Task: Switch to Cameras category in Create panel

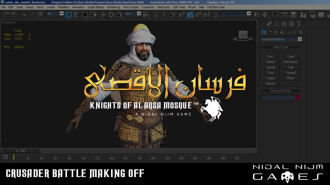Action: tap(282, 32)
